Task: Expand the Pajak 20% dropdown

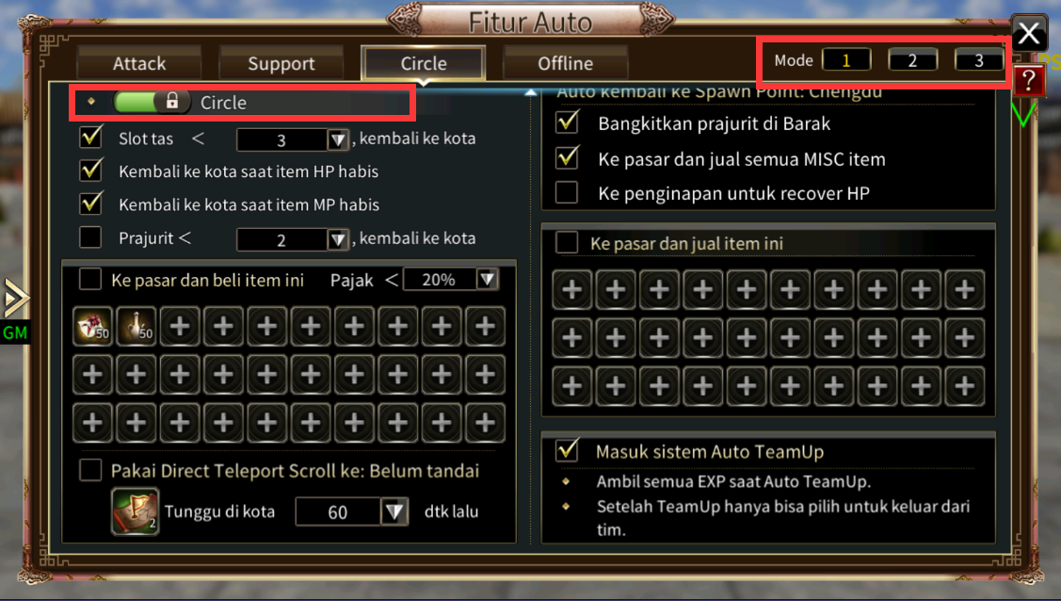Action: 487,280
